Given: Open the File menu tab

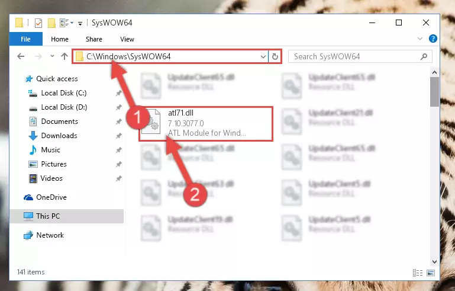Looking at the screenshot, I should pos(26,39).
